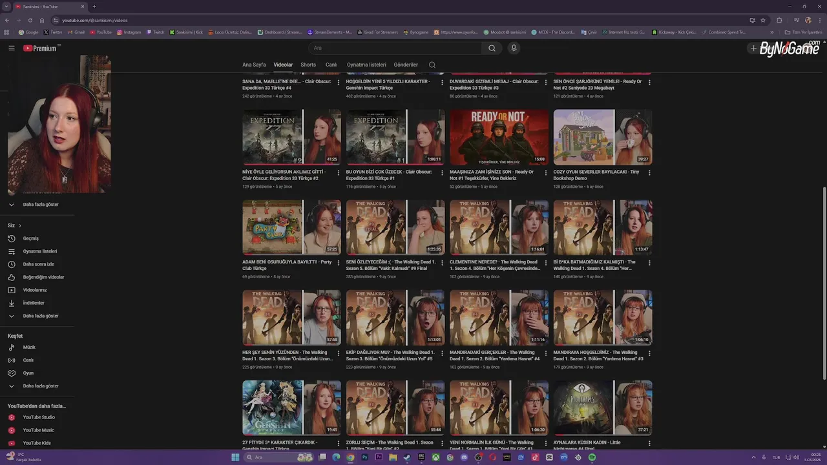Open YouTube Studio link in sidebar

[39, 417]
